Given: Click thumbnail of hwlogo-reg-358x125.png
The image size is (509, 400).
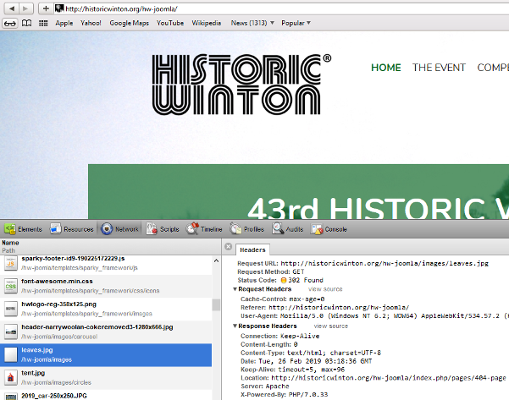Looking at the screenshot, I should pos(11,309).
